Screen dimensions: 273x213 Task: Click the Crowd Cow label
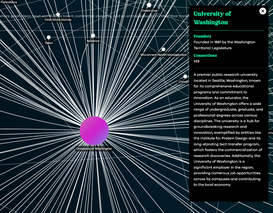149,11
